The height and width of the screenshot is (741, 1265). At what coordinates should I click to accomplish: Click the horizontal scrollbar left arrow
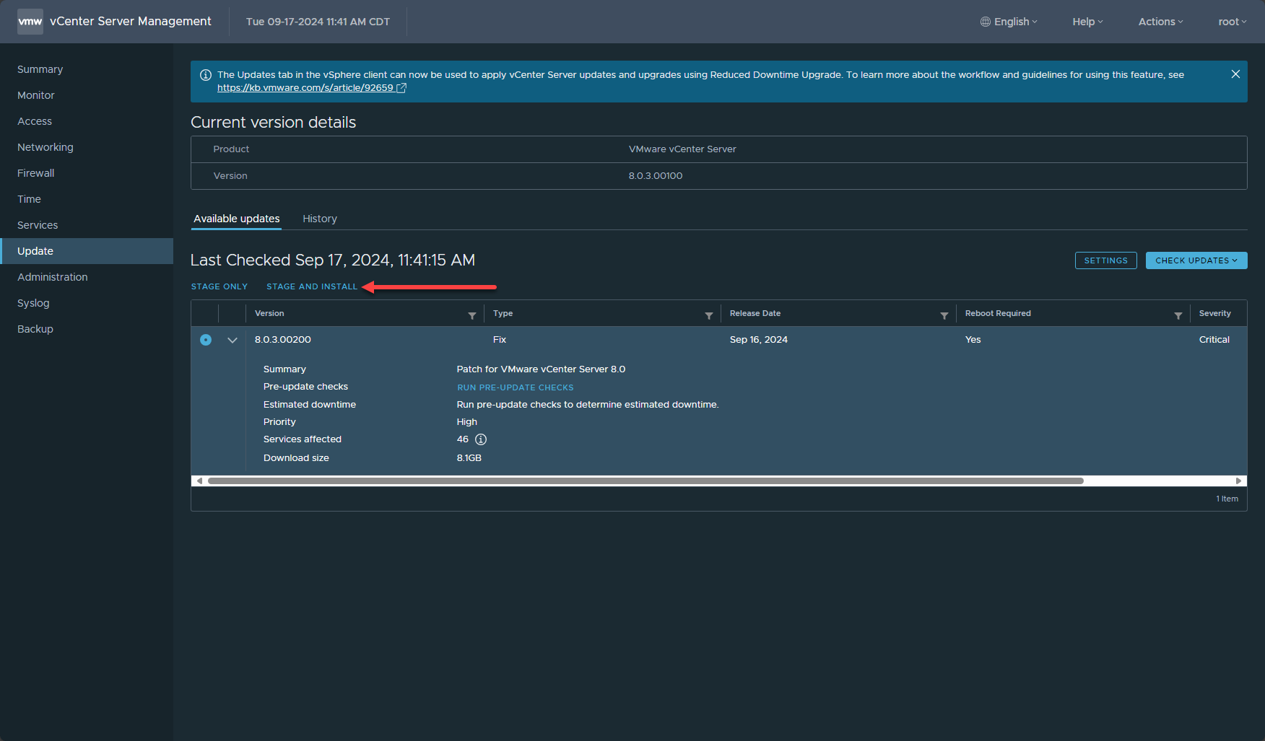pos(199,481)
